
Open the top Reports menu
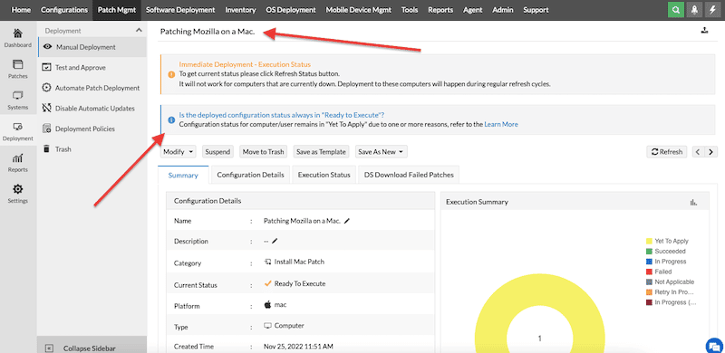(440, 10)
